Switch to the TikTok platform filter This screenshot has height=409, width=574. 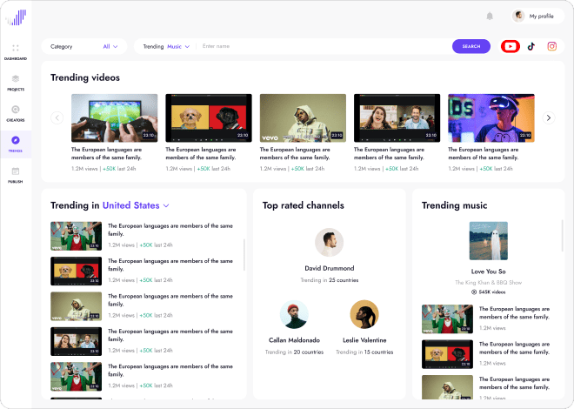coord(531,46)
